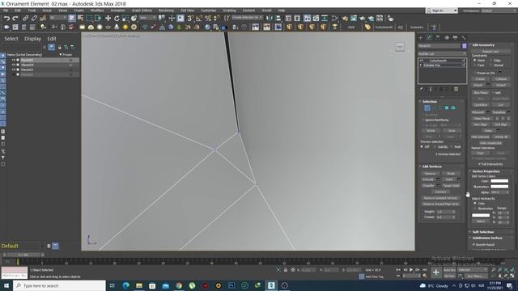Toggle Full Interactivity checkbox
The width and height of the screenshot is (518, 291).
pos(479,164)
